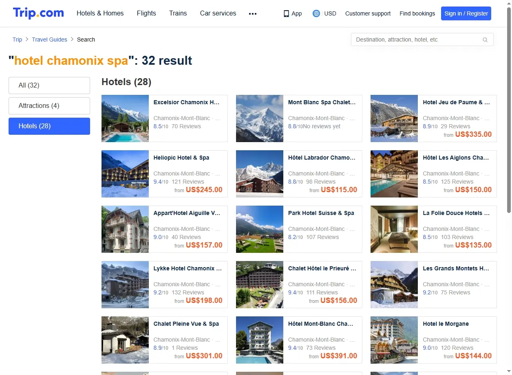Click Hôtel Les Aiglons title
Screen dimensions: 512x375
tap(456, 158)
